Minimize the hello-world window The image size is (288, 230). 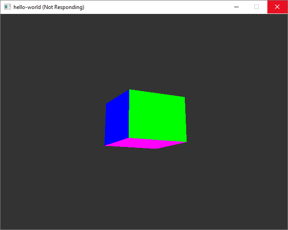236,7
